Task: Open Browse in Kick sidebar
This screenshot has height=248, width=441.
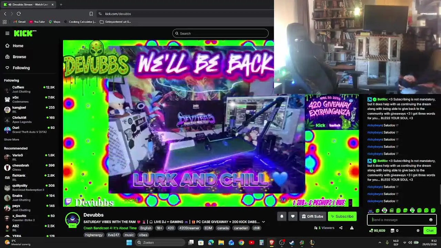Action: (19, 57)
